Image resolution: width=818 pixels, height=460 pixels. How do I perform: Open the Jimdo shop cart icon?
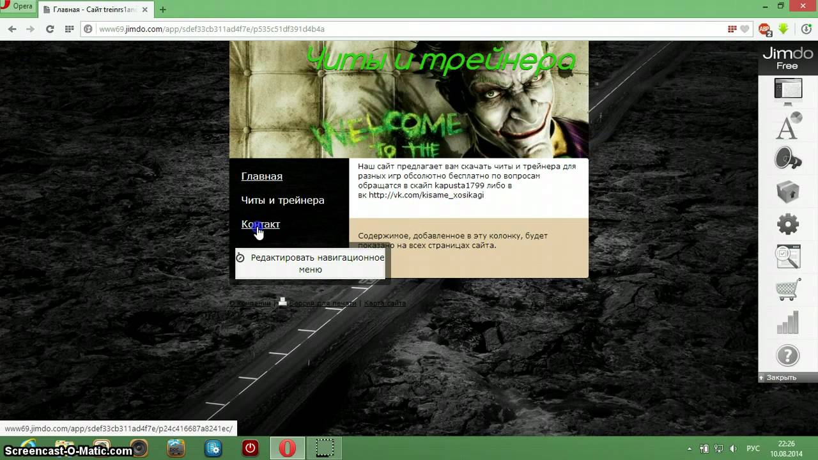coord(788,289)
